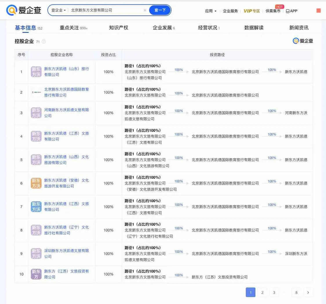
Task: Click orange logo of 新东方沃凯德（安徽）文化旅游开发有限公司
Action: tap(36, 183)
